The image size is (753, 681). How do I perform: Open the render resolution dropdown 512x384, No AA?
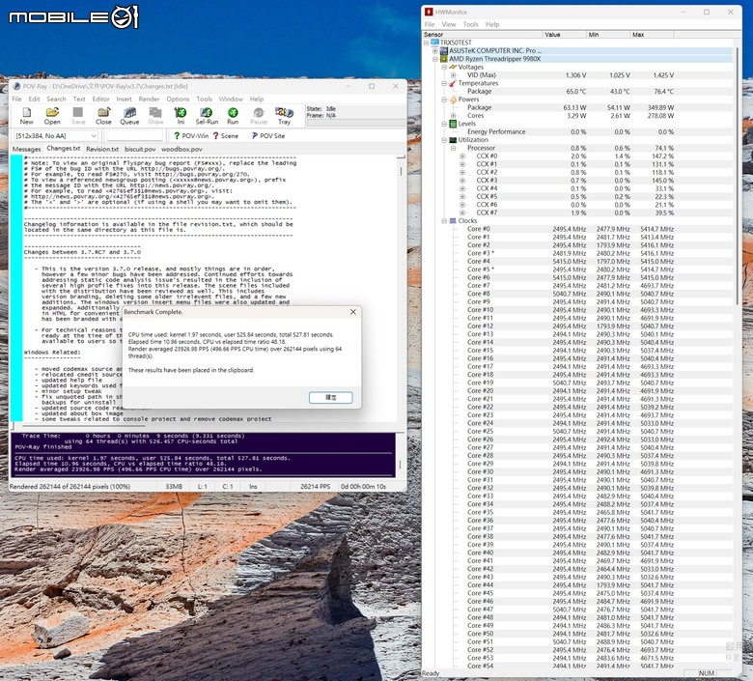click(56, 136)
